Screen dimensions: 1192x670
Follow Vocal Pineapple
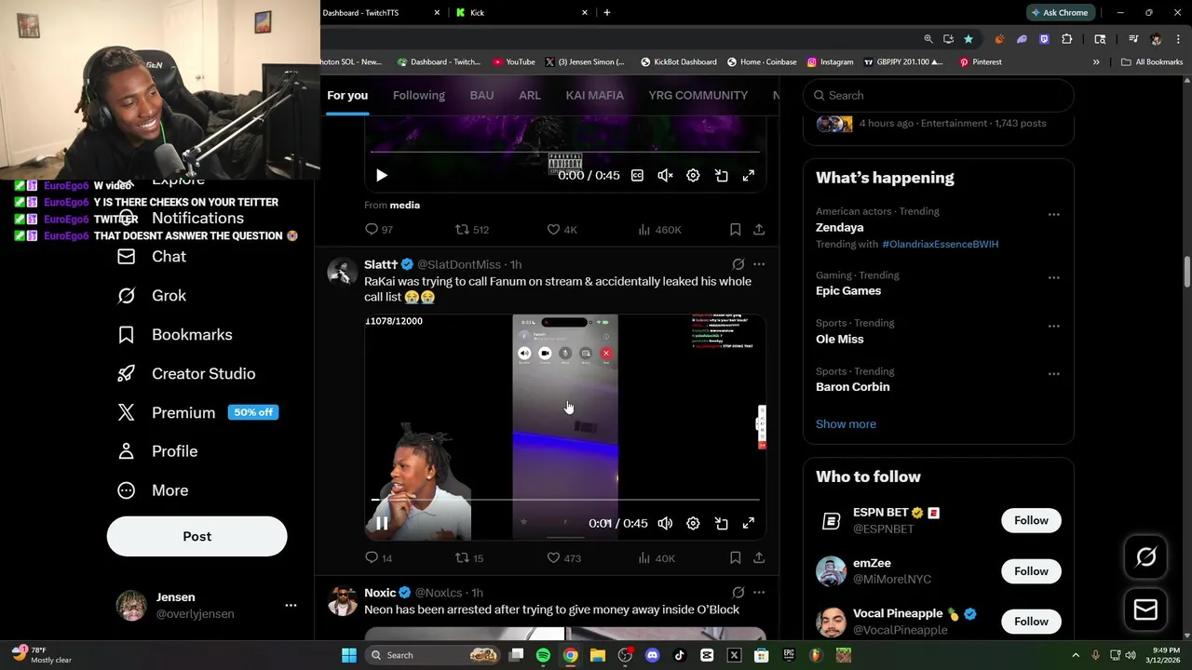(x=1031, y=622)
